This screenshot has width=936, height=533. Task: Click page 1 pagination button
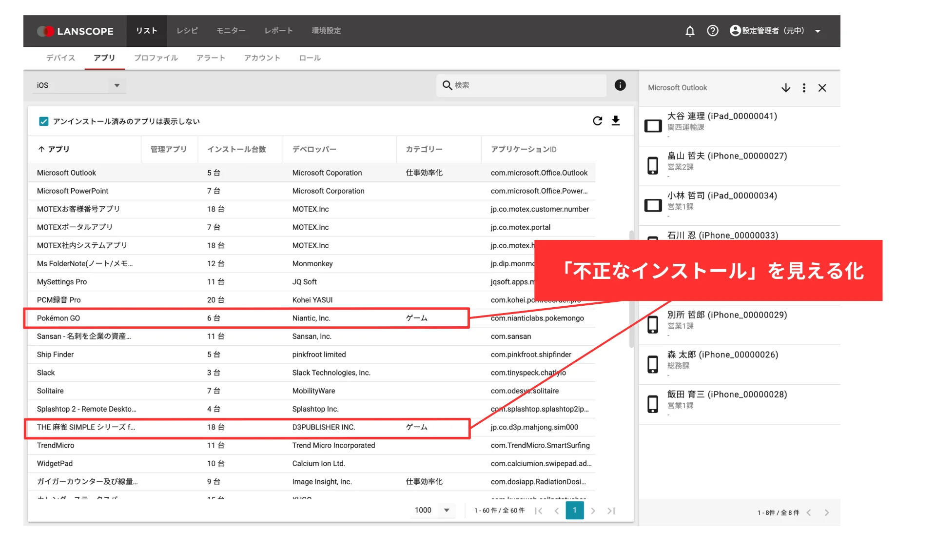574,510
